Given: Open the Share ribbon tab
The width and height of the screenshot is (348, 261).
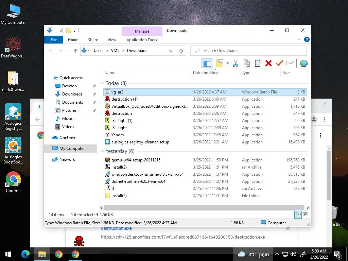Looking at the screenshot, I should (x=93, y=40).
